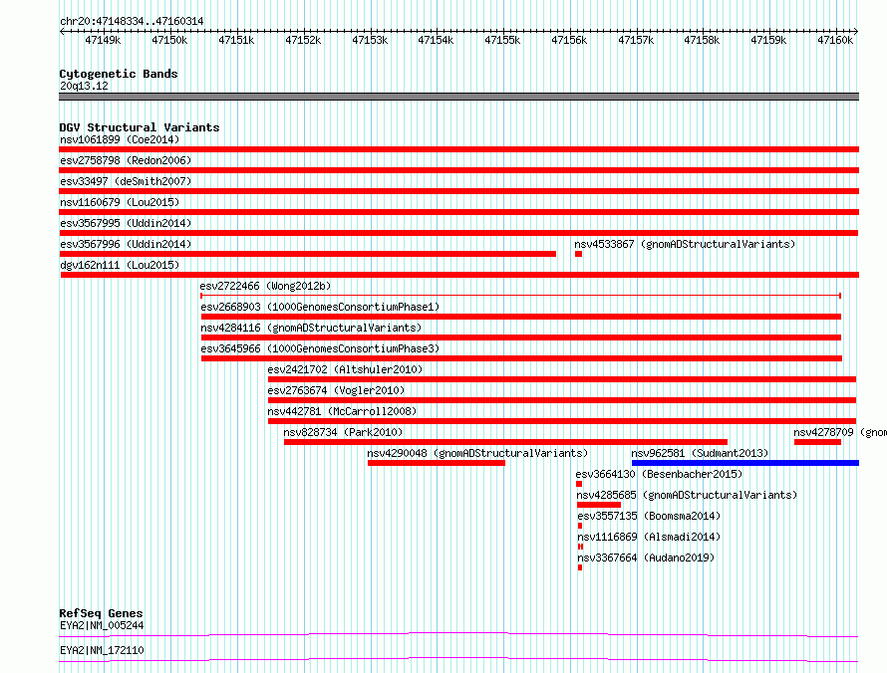Click the red nsv828734 (Park2010) variant bar
887x673 pixels.
[x=505, y=442]
